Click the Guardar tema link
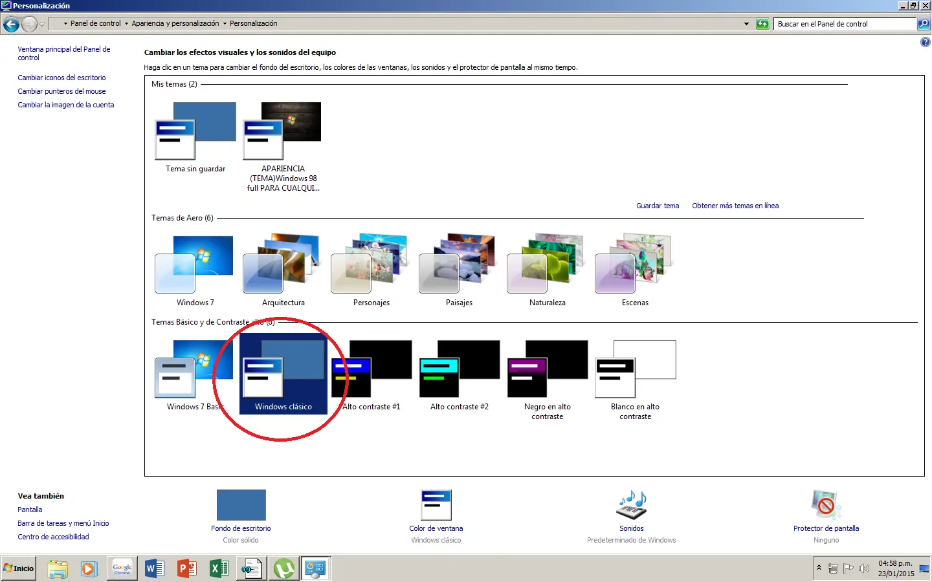 (x=658, y=206)
